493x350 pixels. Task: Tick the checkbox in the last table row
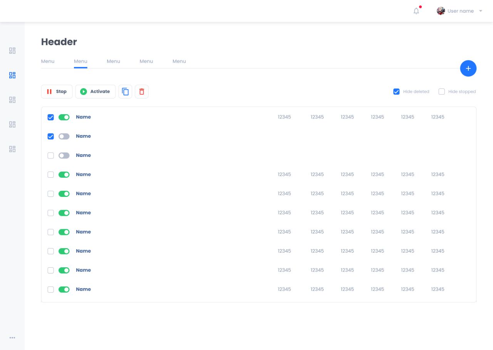(x=50, y=290)
